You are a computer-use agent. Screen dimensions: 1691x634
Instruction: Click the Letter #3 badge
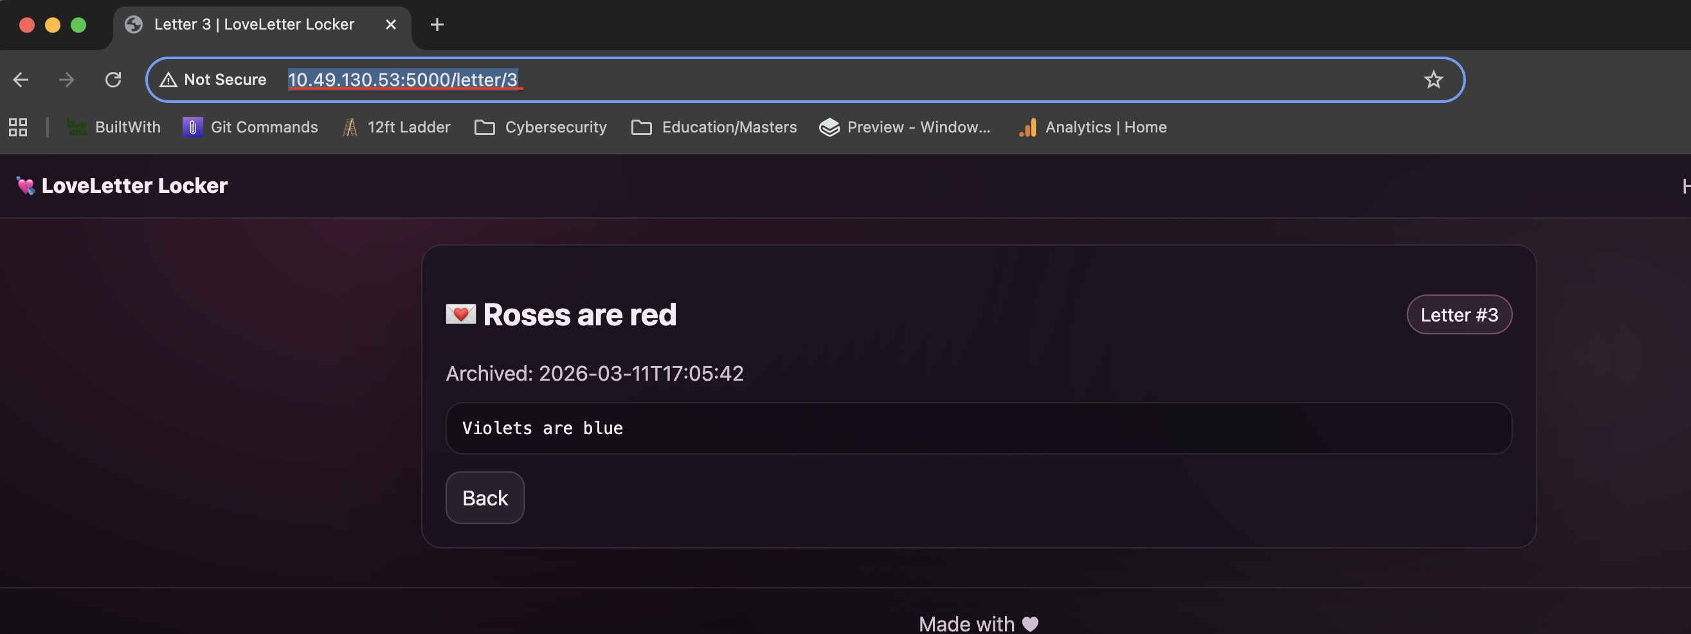[x=1459, y=314]
